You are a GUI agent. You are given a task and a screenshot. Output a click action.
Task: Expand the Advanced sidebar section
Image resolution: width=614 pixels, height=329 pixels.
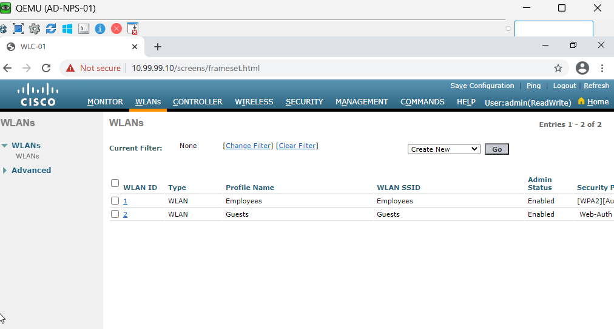coord(4,171)
